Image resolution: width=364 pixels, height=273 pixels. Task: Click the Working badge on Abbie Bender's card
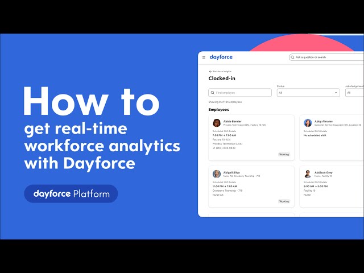(284, 154)
